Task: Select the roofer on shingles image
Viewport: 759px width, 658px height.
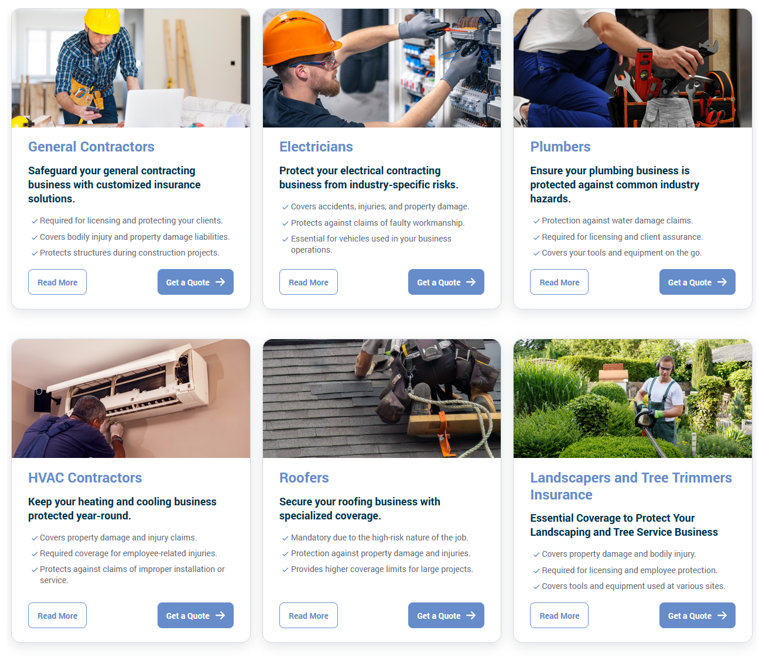Action: [x=382, y=398]
